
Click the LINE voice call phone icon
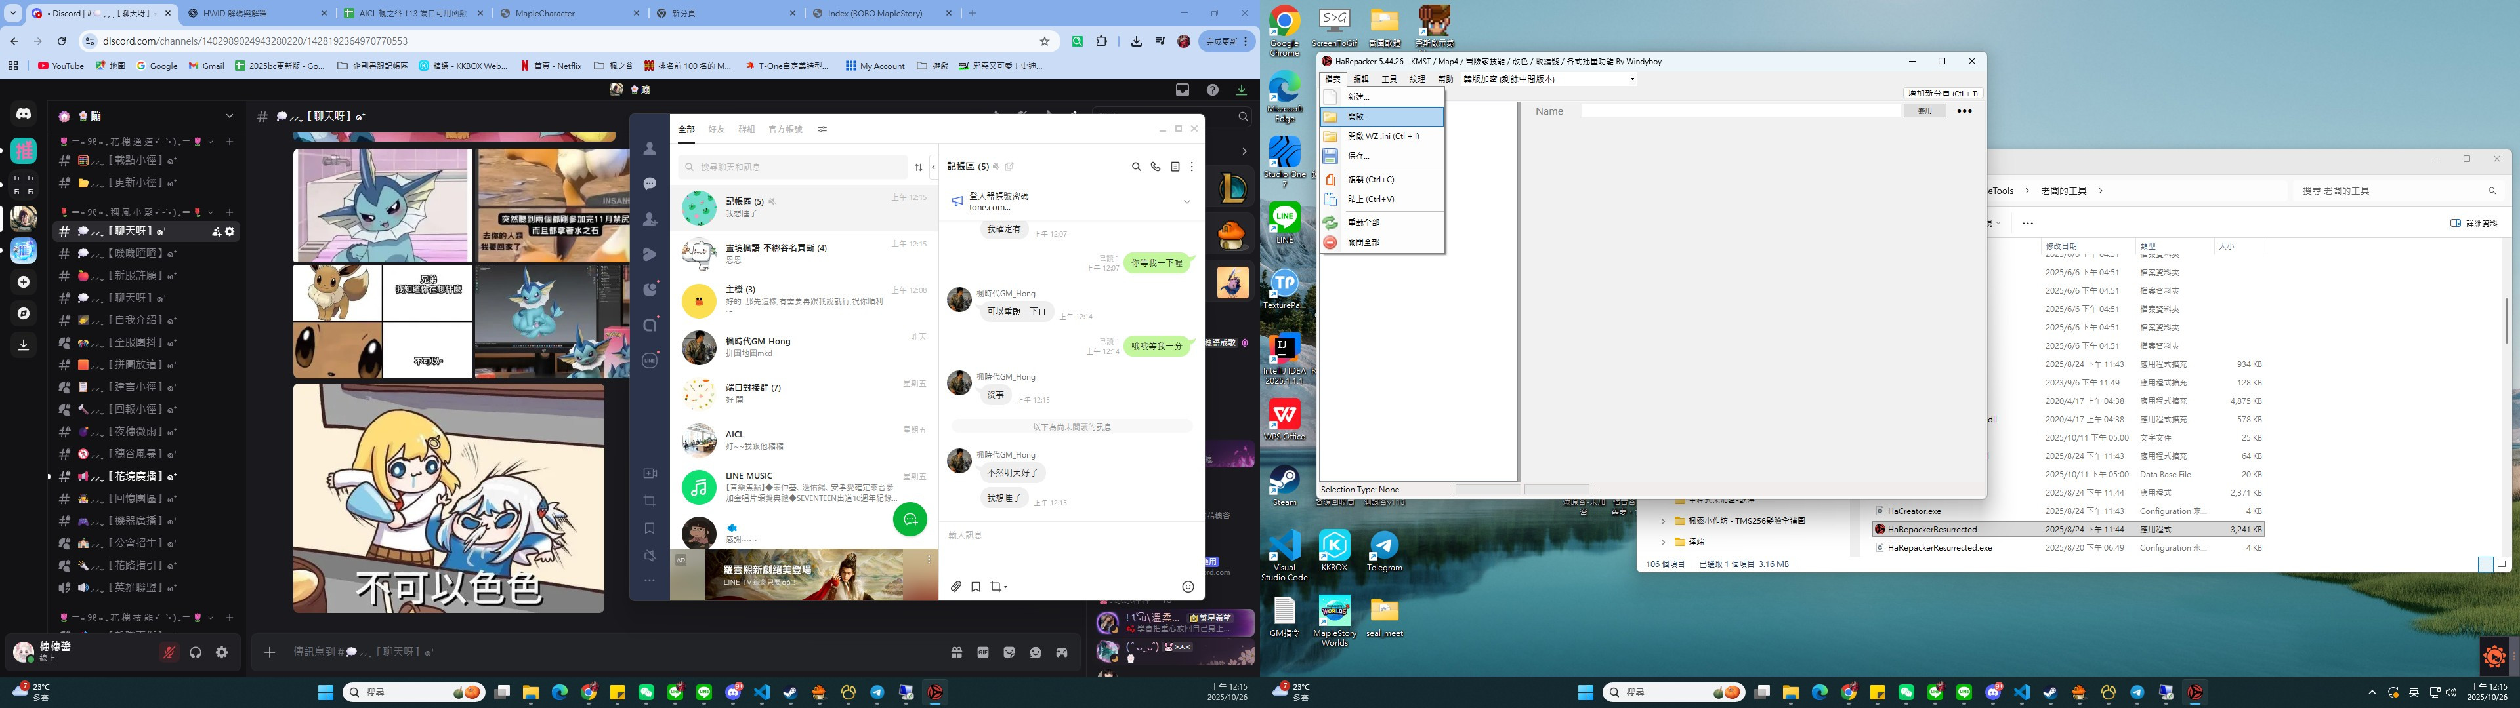pyautogui.click(x=1155, y=167)
